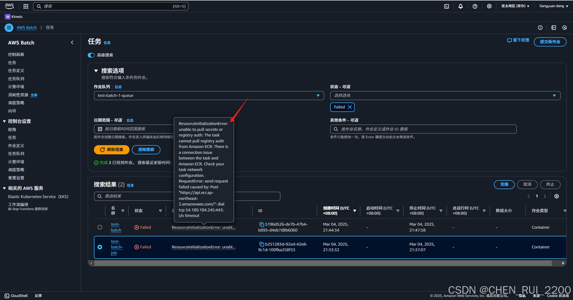Sort by the 创建时间 column arrow
This screenshot has height=300, width=573.
pos(355,211)
